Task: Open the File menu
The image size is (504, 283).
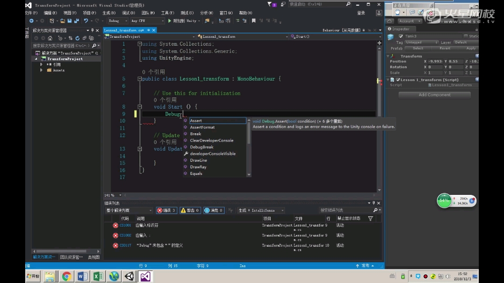Action: click(31, 13)
